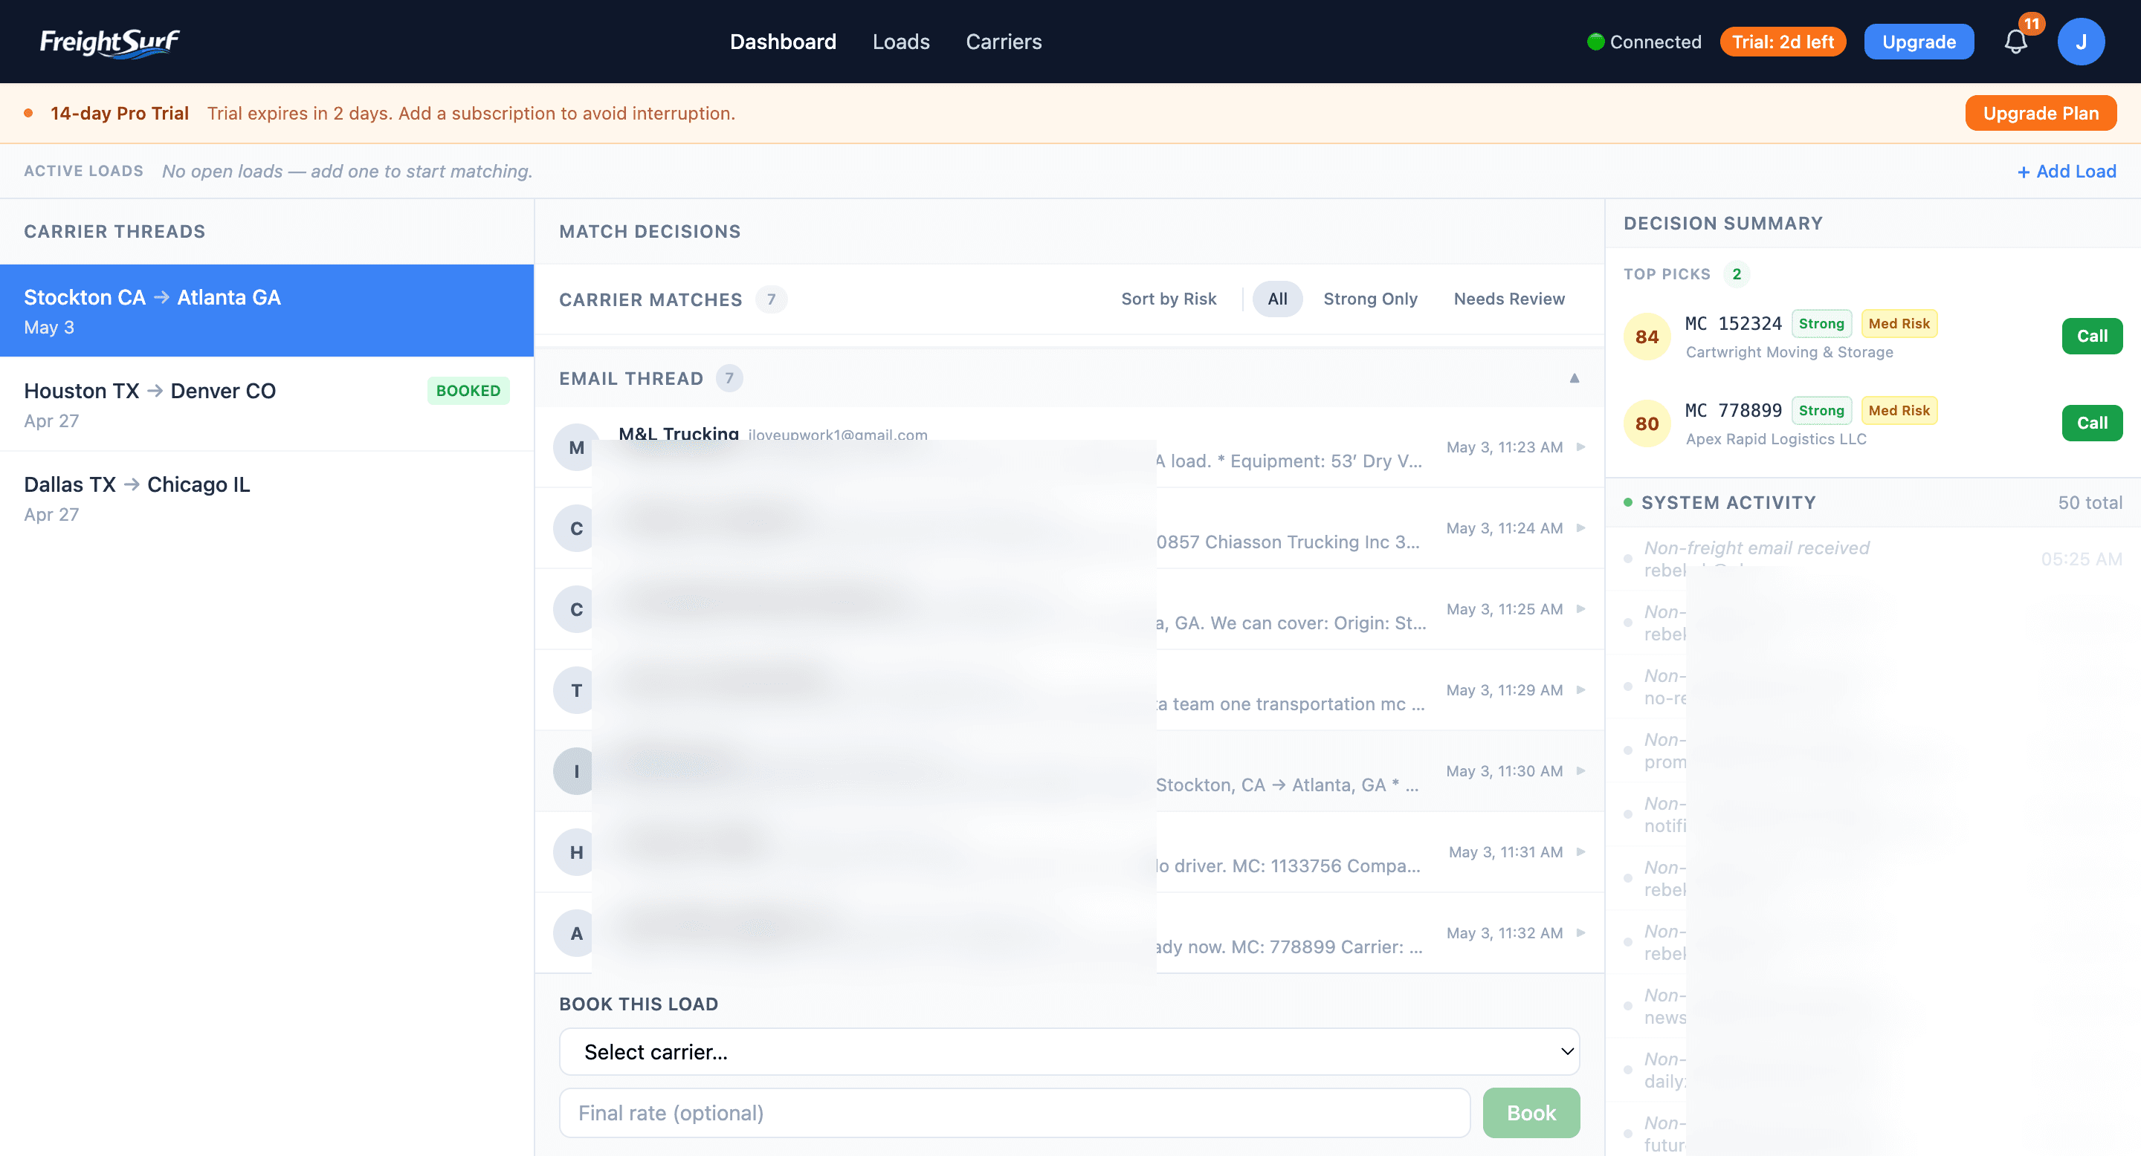This screenshot has width=2141, height=1156.
Task: Expand the May 3, 11:24 AM email
Action: pyautogui.click(x=1580, y=528)
